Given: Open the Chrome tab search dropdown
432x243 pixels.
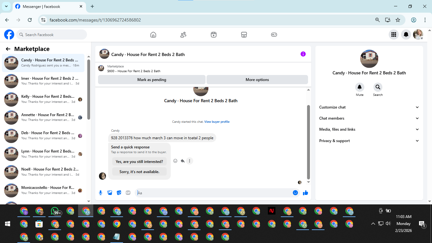Looking at the screenshot, I should click(6, 6).
